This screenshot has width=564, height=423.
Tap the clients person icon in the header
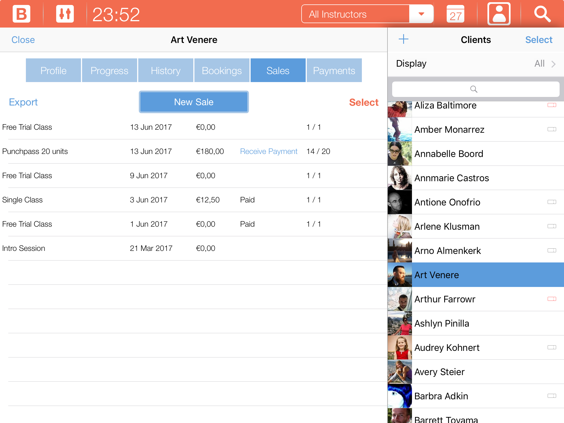[499, 14]
